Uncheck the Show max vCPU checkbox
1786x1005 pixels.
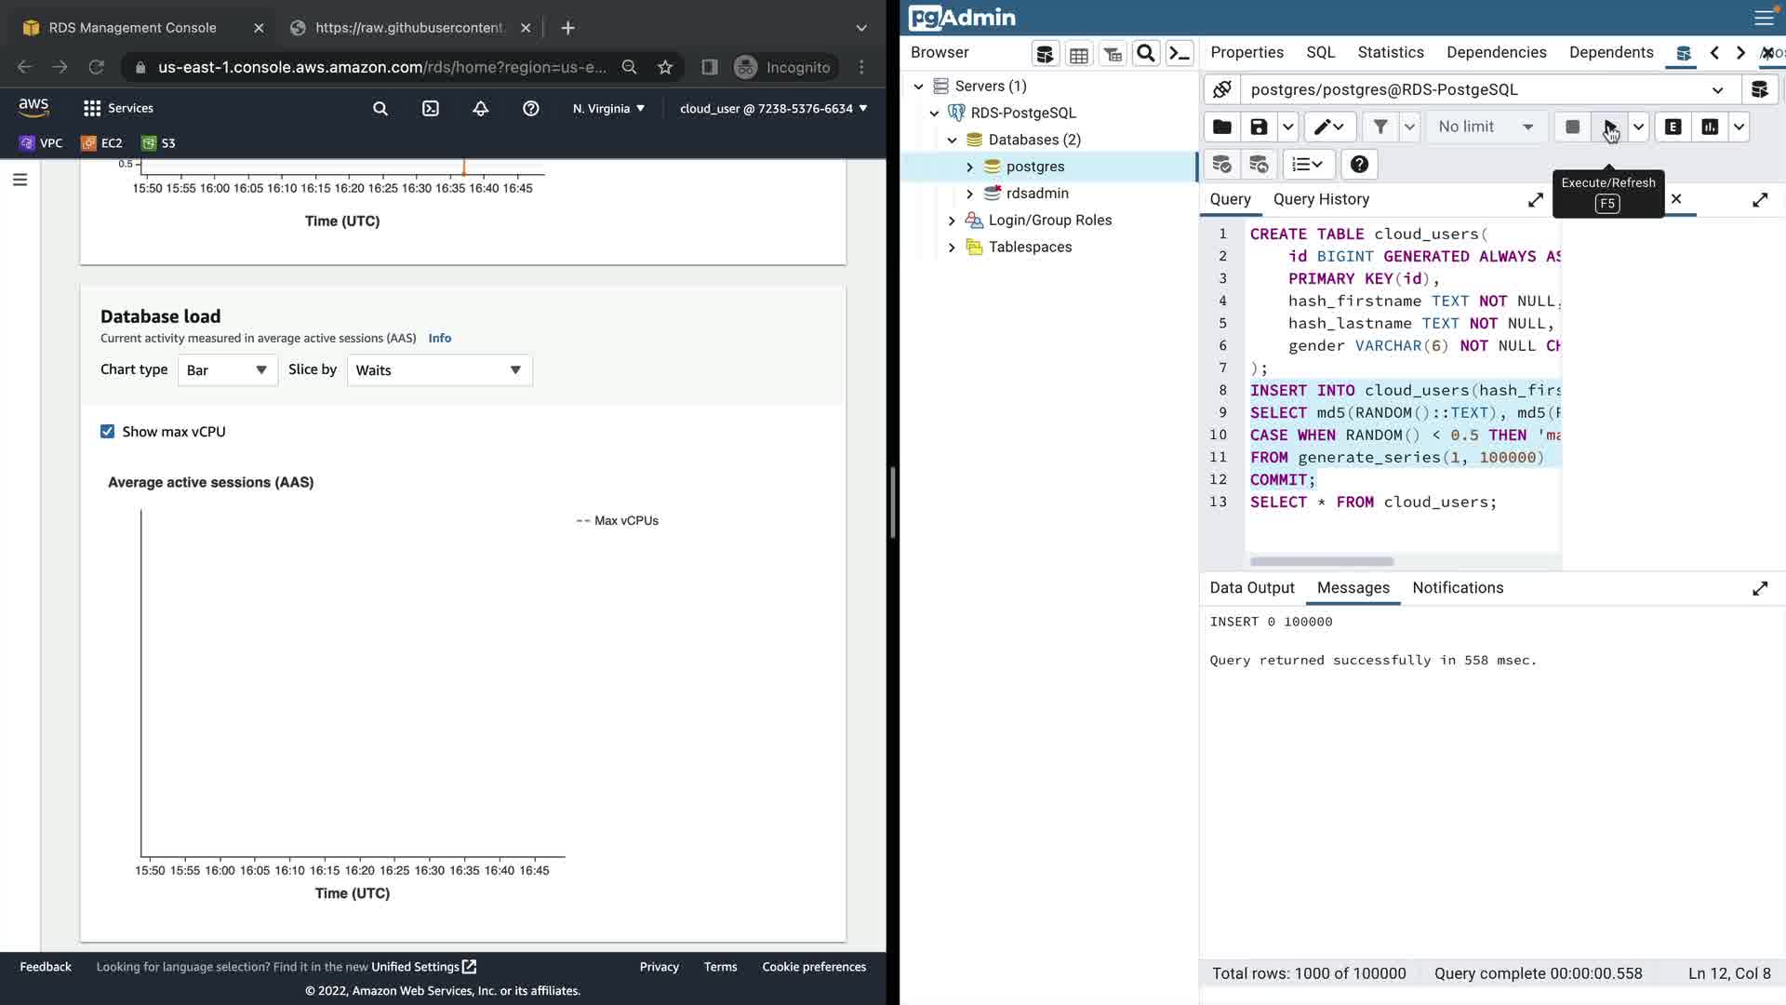pyautogui.click(x=108, y=432)
